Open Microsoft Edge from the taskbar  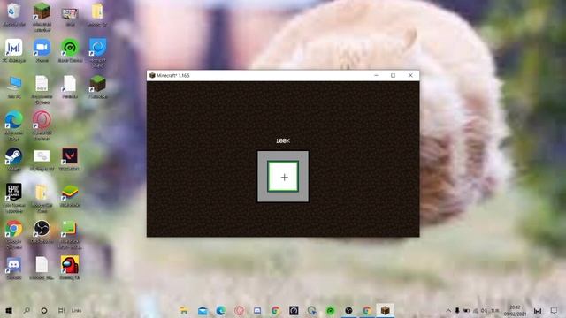(x=220, y=310)
